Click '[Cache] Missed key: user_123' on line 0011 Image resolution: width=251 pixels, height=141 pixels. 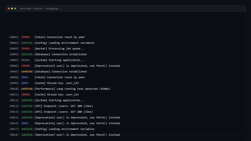(56, 94)
